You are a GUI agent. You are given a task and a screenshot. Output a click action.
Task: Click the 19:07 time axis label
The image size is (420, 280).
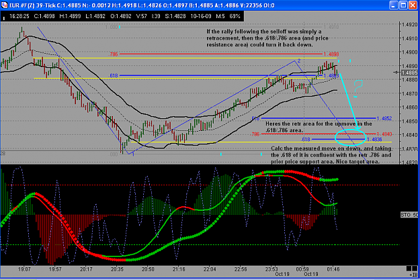point(24,269)
